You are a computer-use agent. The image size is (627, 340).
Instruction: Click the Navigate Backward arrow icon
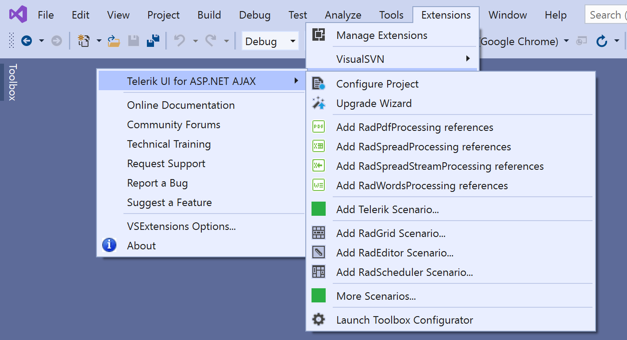(x=27, y=41)
